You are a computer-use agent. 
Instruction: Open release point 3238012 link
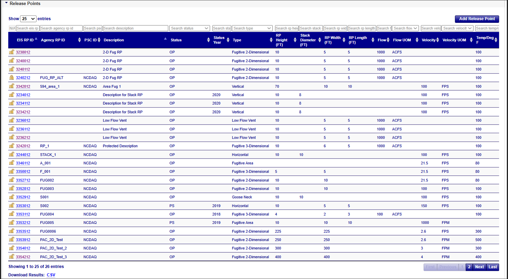pyautogui.click(x=23, y=52)
